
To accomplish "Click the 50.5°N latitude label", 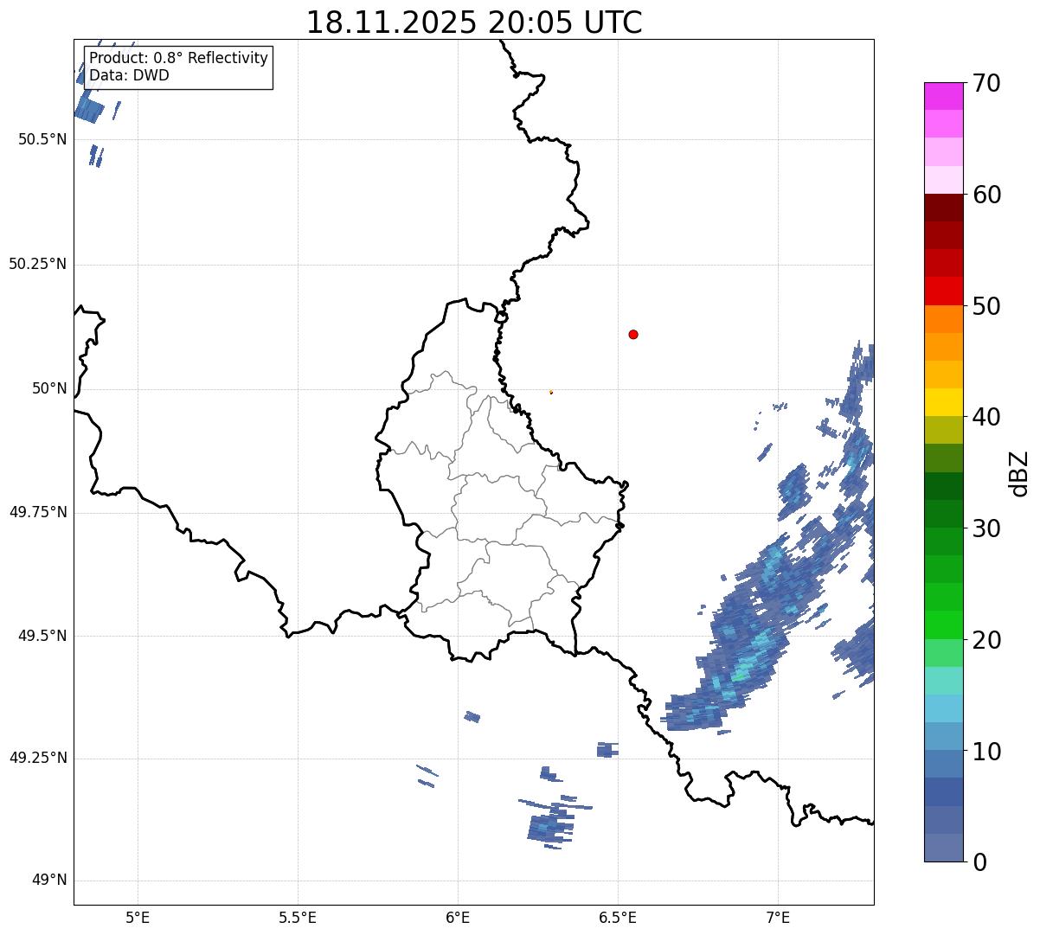I will pyautogui.click(x=42, y=139).
